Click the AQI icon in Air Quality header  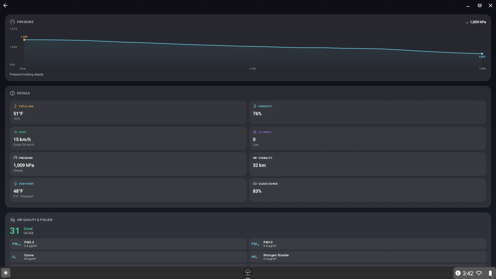tap(12, 220)
